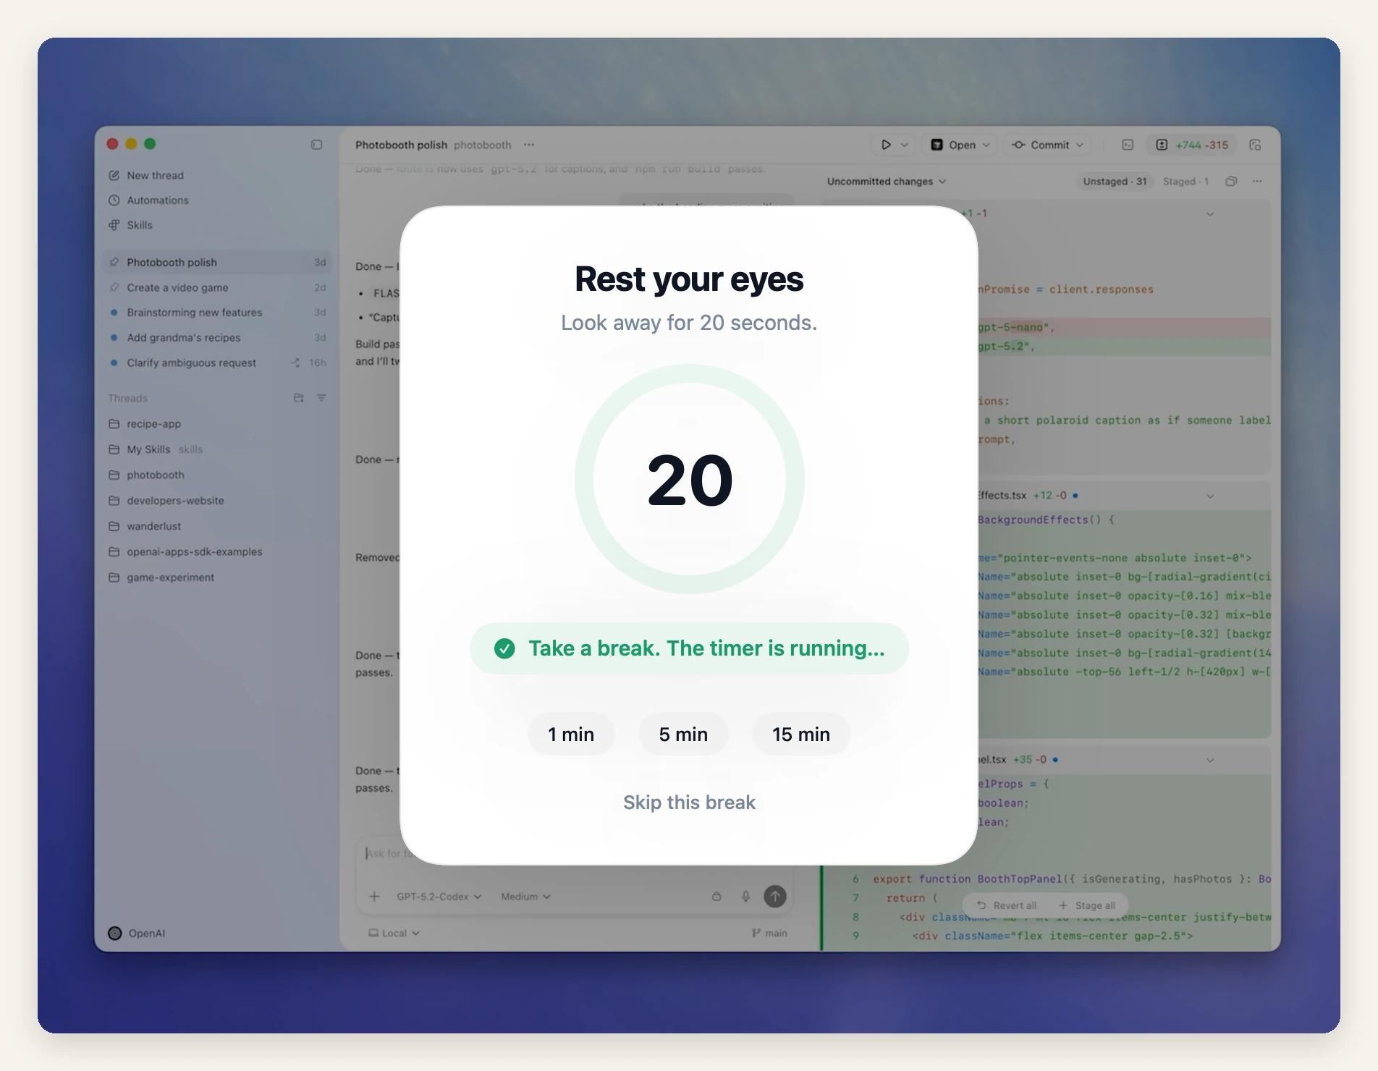The width and height of the screenshot is (1378, 1071).
Task: Switch to the Staged 1 tab
Action: click(1185, 182)
